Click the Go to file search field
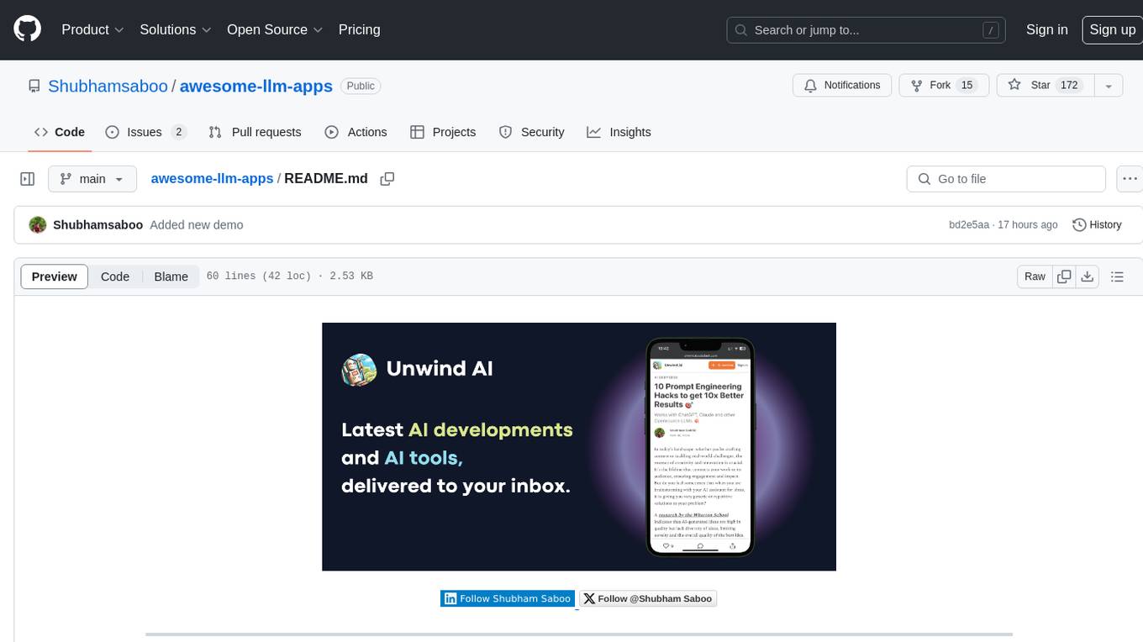Image resolution: width=1143 pixels, height=642 pixels. click(x=1006, y=179)
